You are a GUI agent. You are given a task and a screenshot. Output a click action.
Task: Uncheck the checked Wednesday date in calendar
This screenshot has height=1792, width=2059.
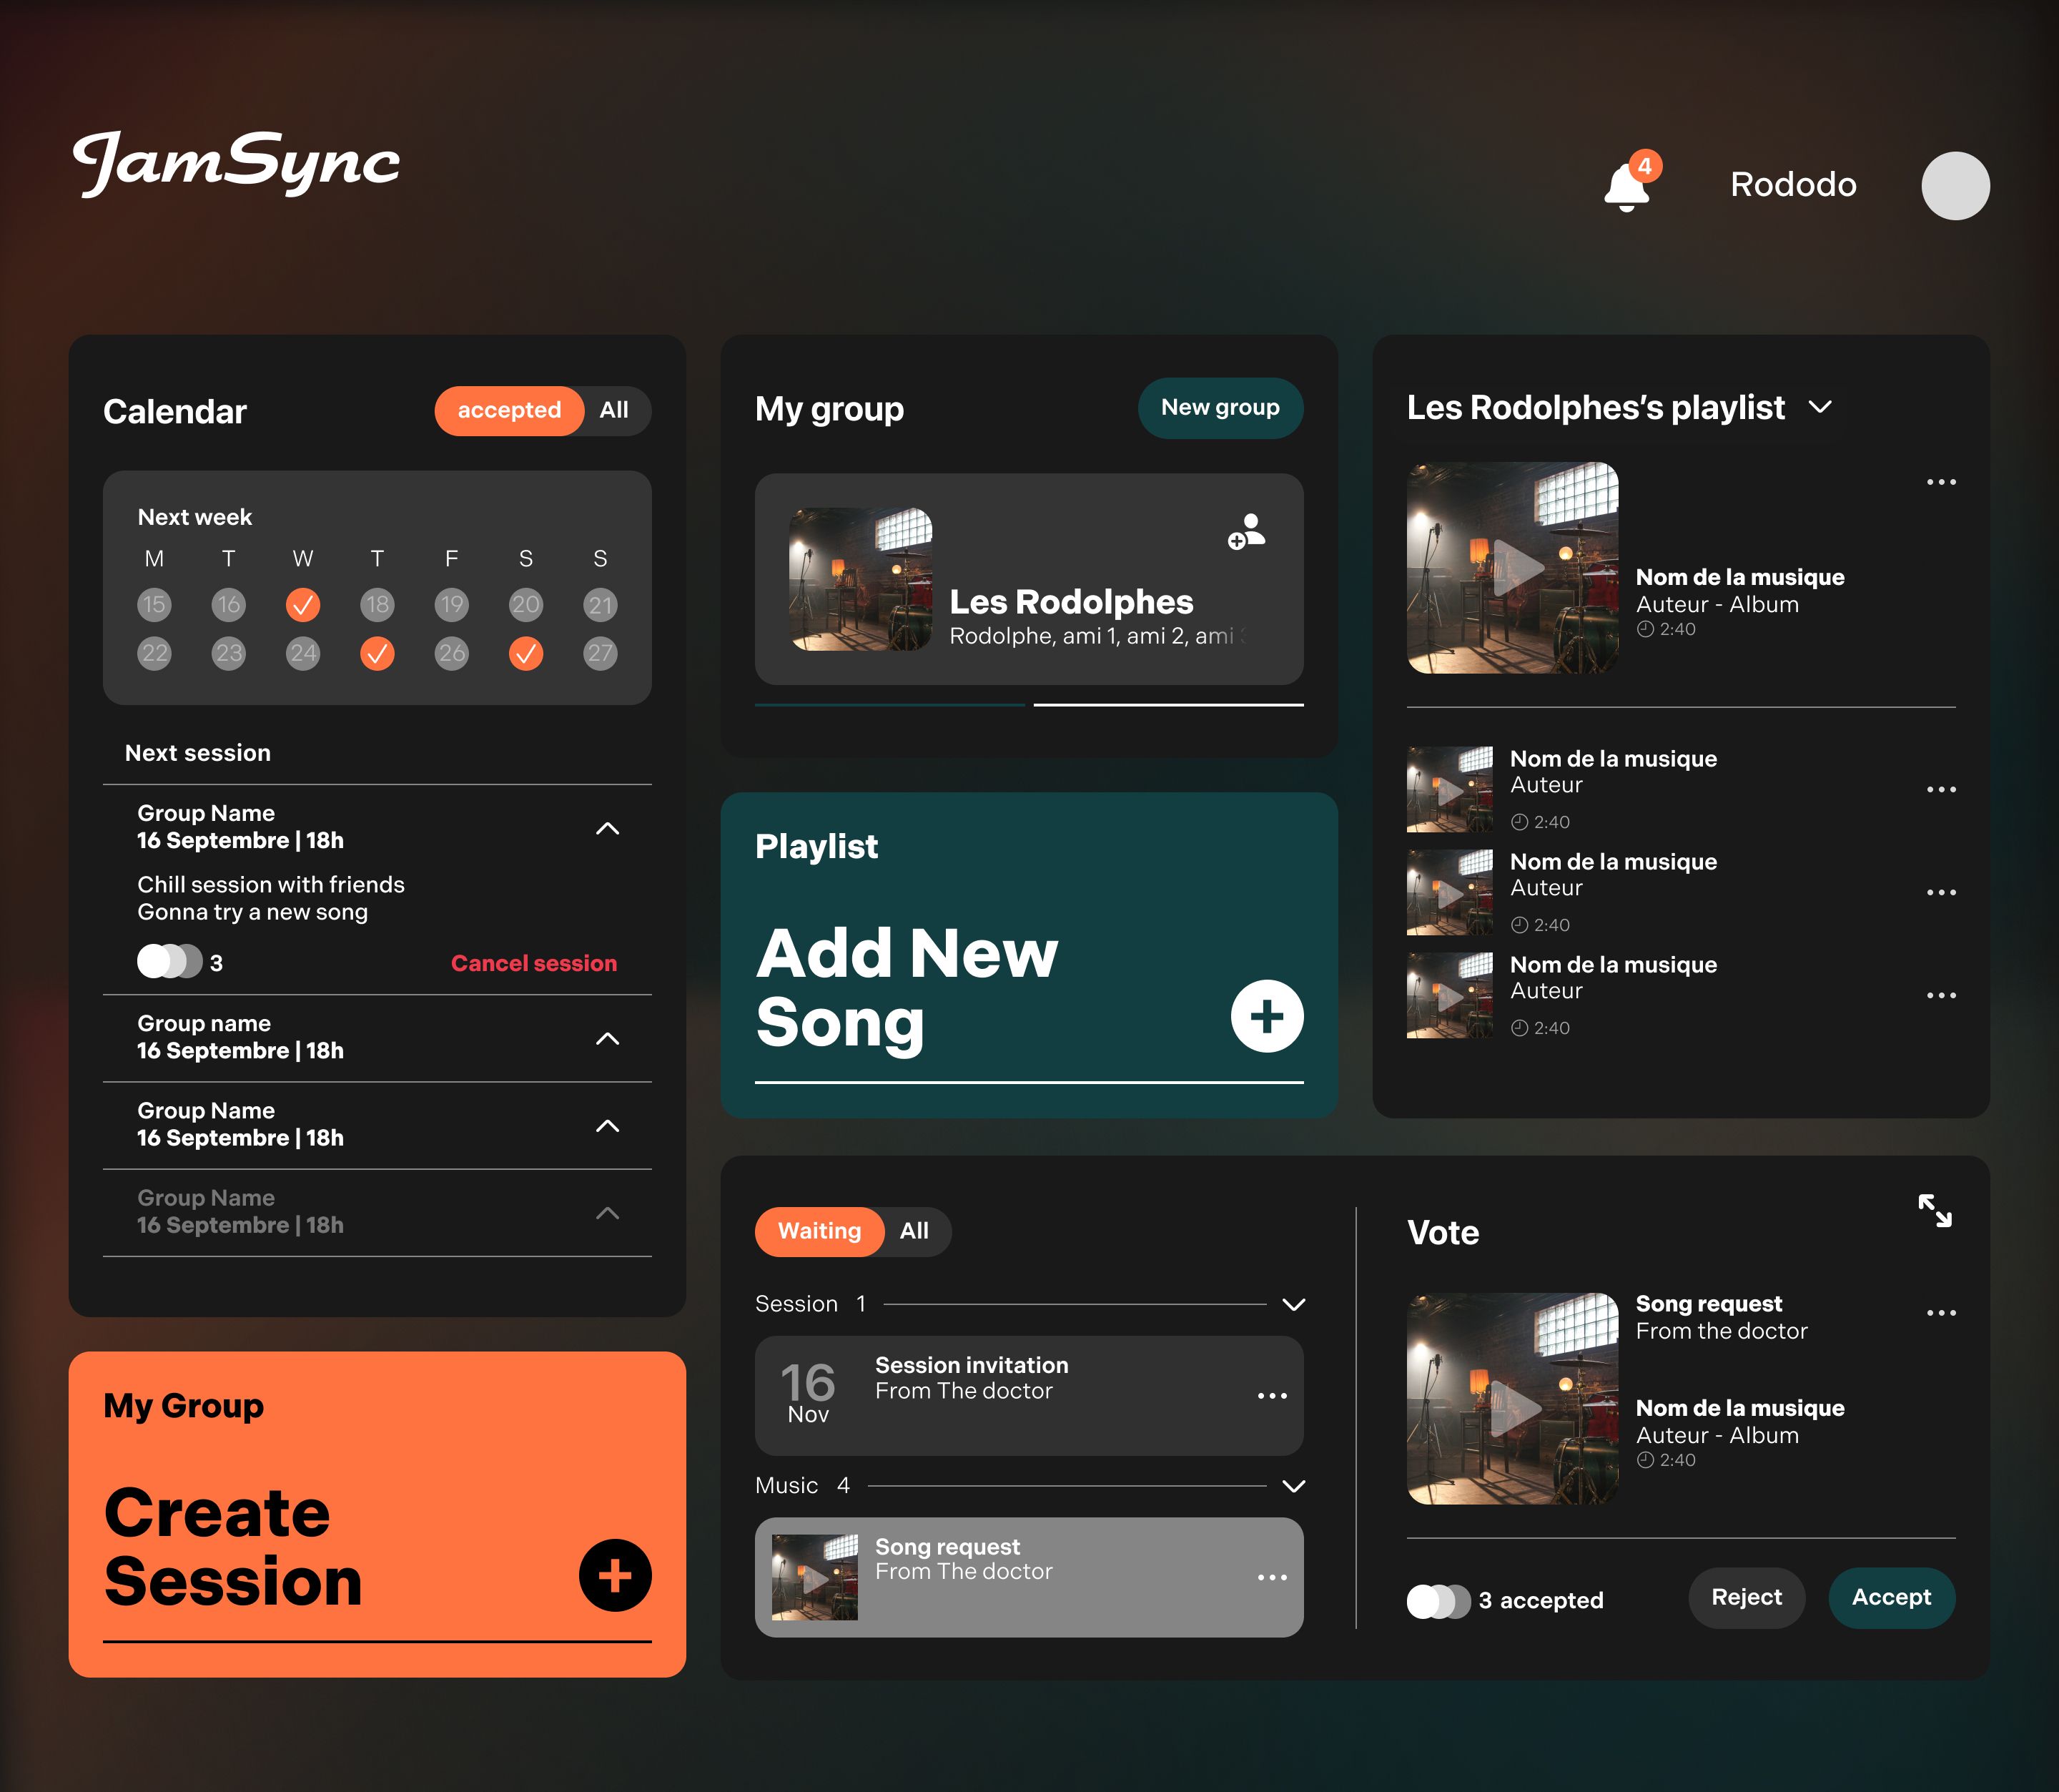tap(303, 604)
